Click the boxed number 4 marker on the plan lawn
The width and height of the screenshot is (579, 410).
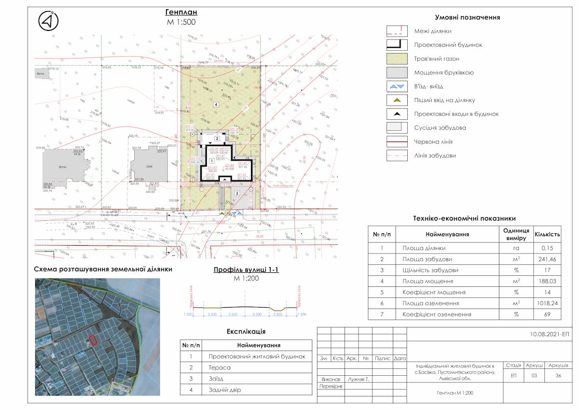pyautogui.click(x=217, y=104)
